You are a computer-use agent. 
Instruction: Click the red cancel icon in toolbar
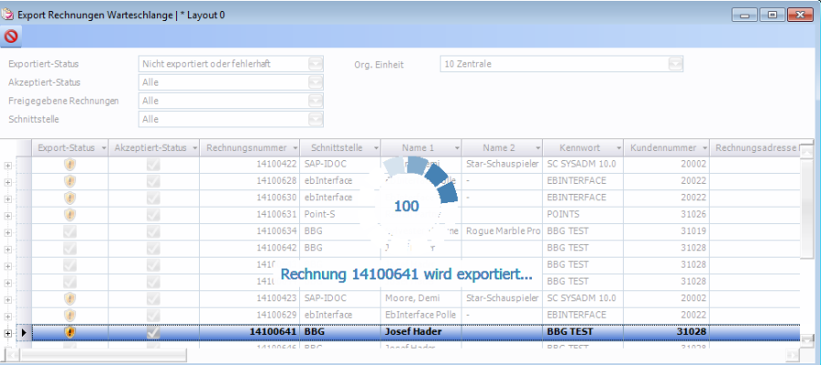[x=11, y=37]
